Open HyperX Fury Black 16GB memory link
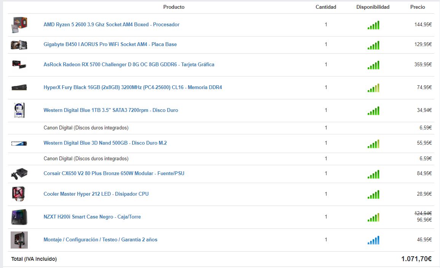The image size is (440, 268). coord(133,88)
